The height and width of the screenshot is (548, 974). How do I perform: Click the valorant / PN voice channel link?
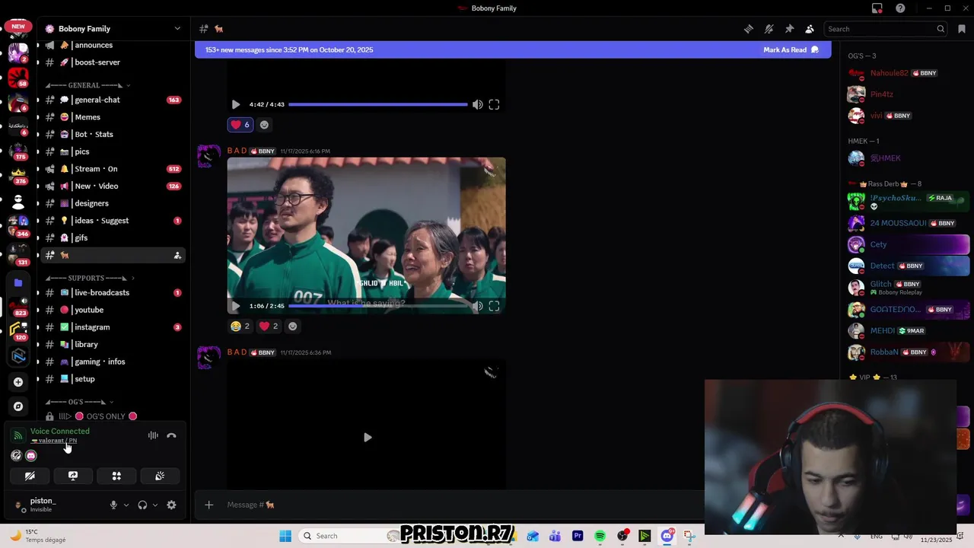(54, 441)
